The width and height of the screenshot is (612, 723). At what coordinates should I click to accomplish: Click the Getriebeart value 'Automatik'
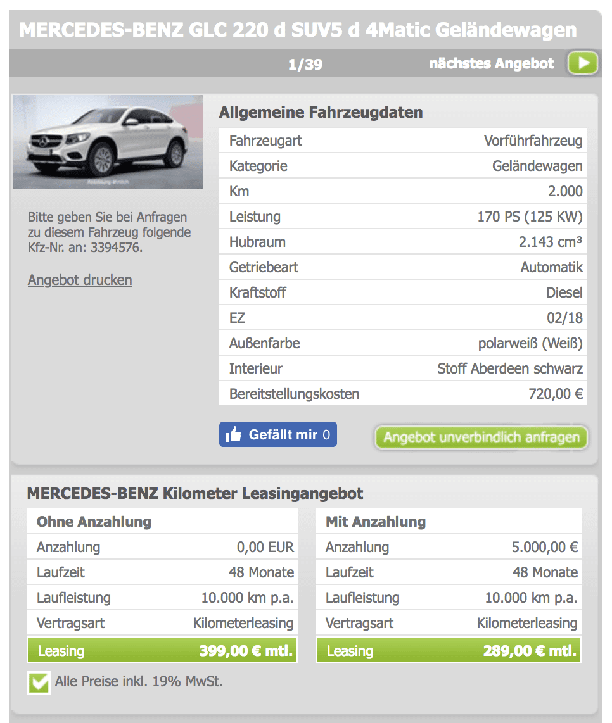[552, 267]
